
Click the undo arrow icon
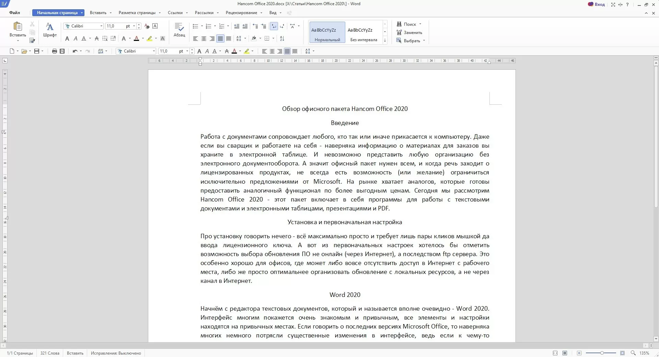coord(75,51)
